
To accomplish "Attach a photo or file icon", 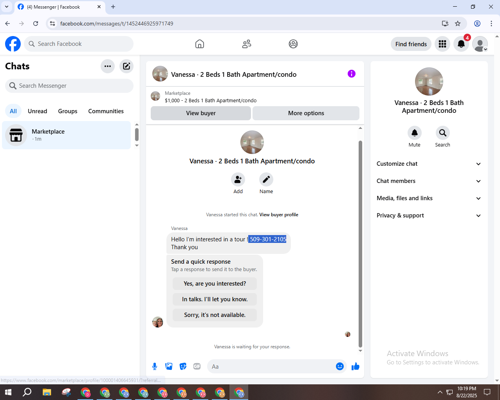I will click(x=169, y=366).
